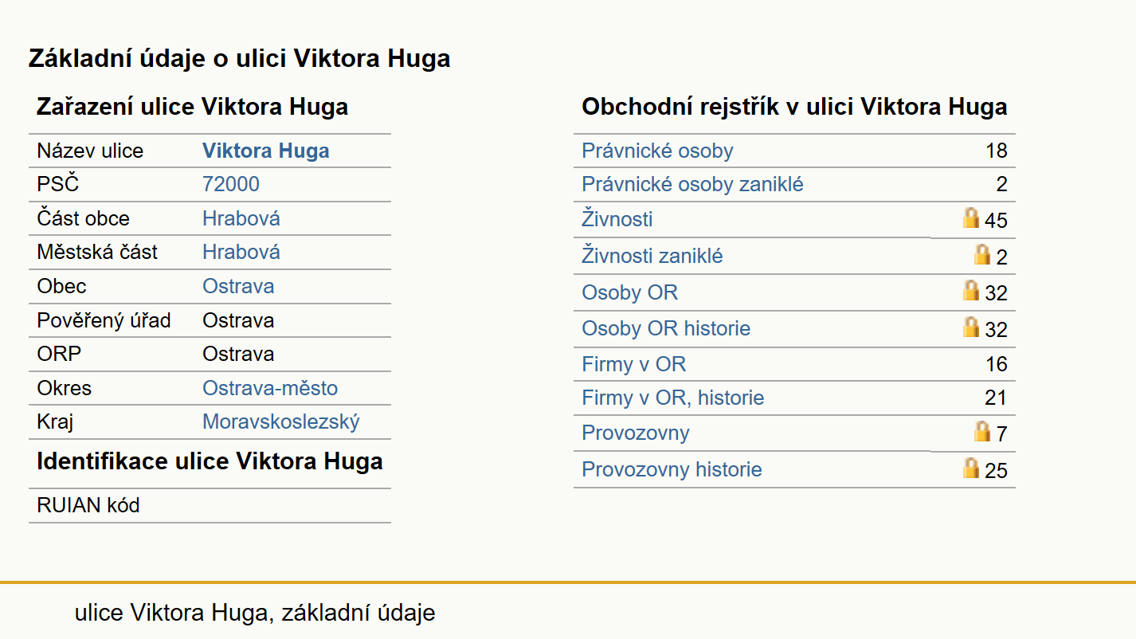
Task: Open Hrabová link in Část obce row
Action: pos(241,218)
